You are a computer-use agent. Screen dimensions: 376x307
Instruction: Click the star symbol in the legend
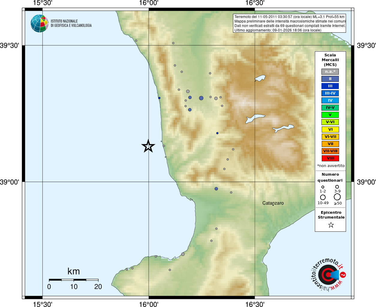tap(331, 225)
